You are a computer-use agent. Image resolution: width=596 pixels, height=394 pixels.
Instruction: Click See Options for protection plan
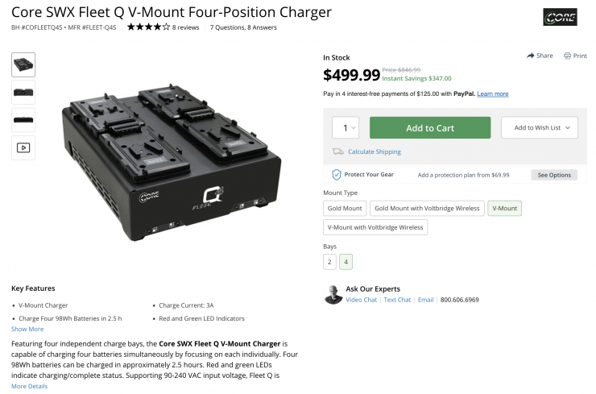click(553, 175)
